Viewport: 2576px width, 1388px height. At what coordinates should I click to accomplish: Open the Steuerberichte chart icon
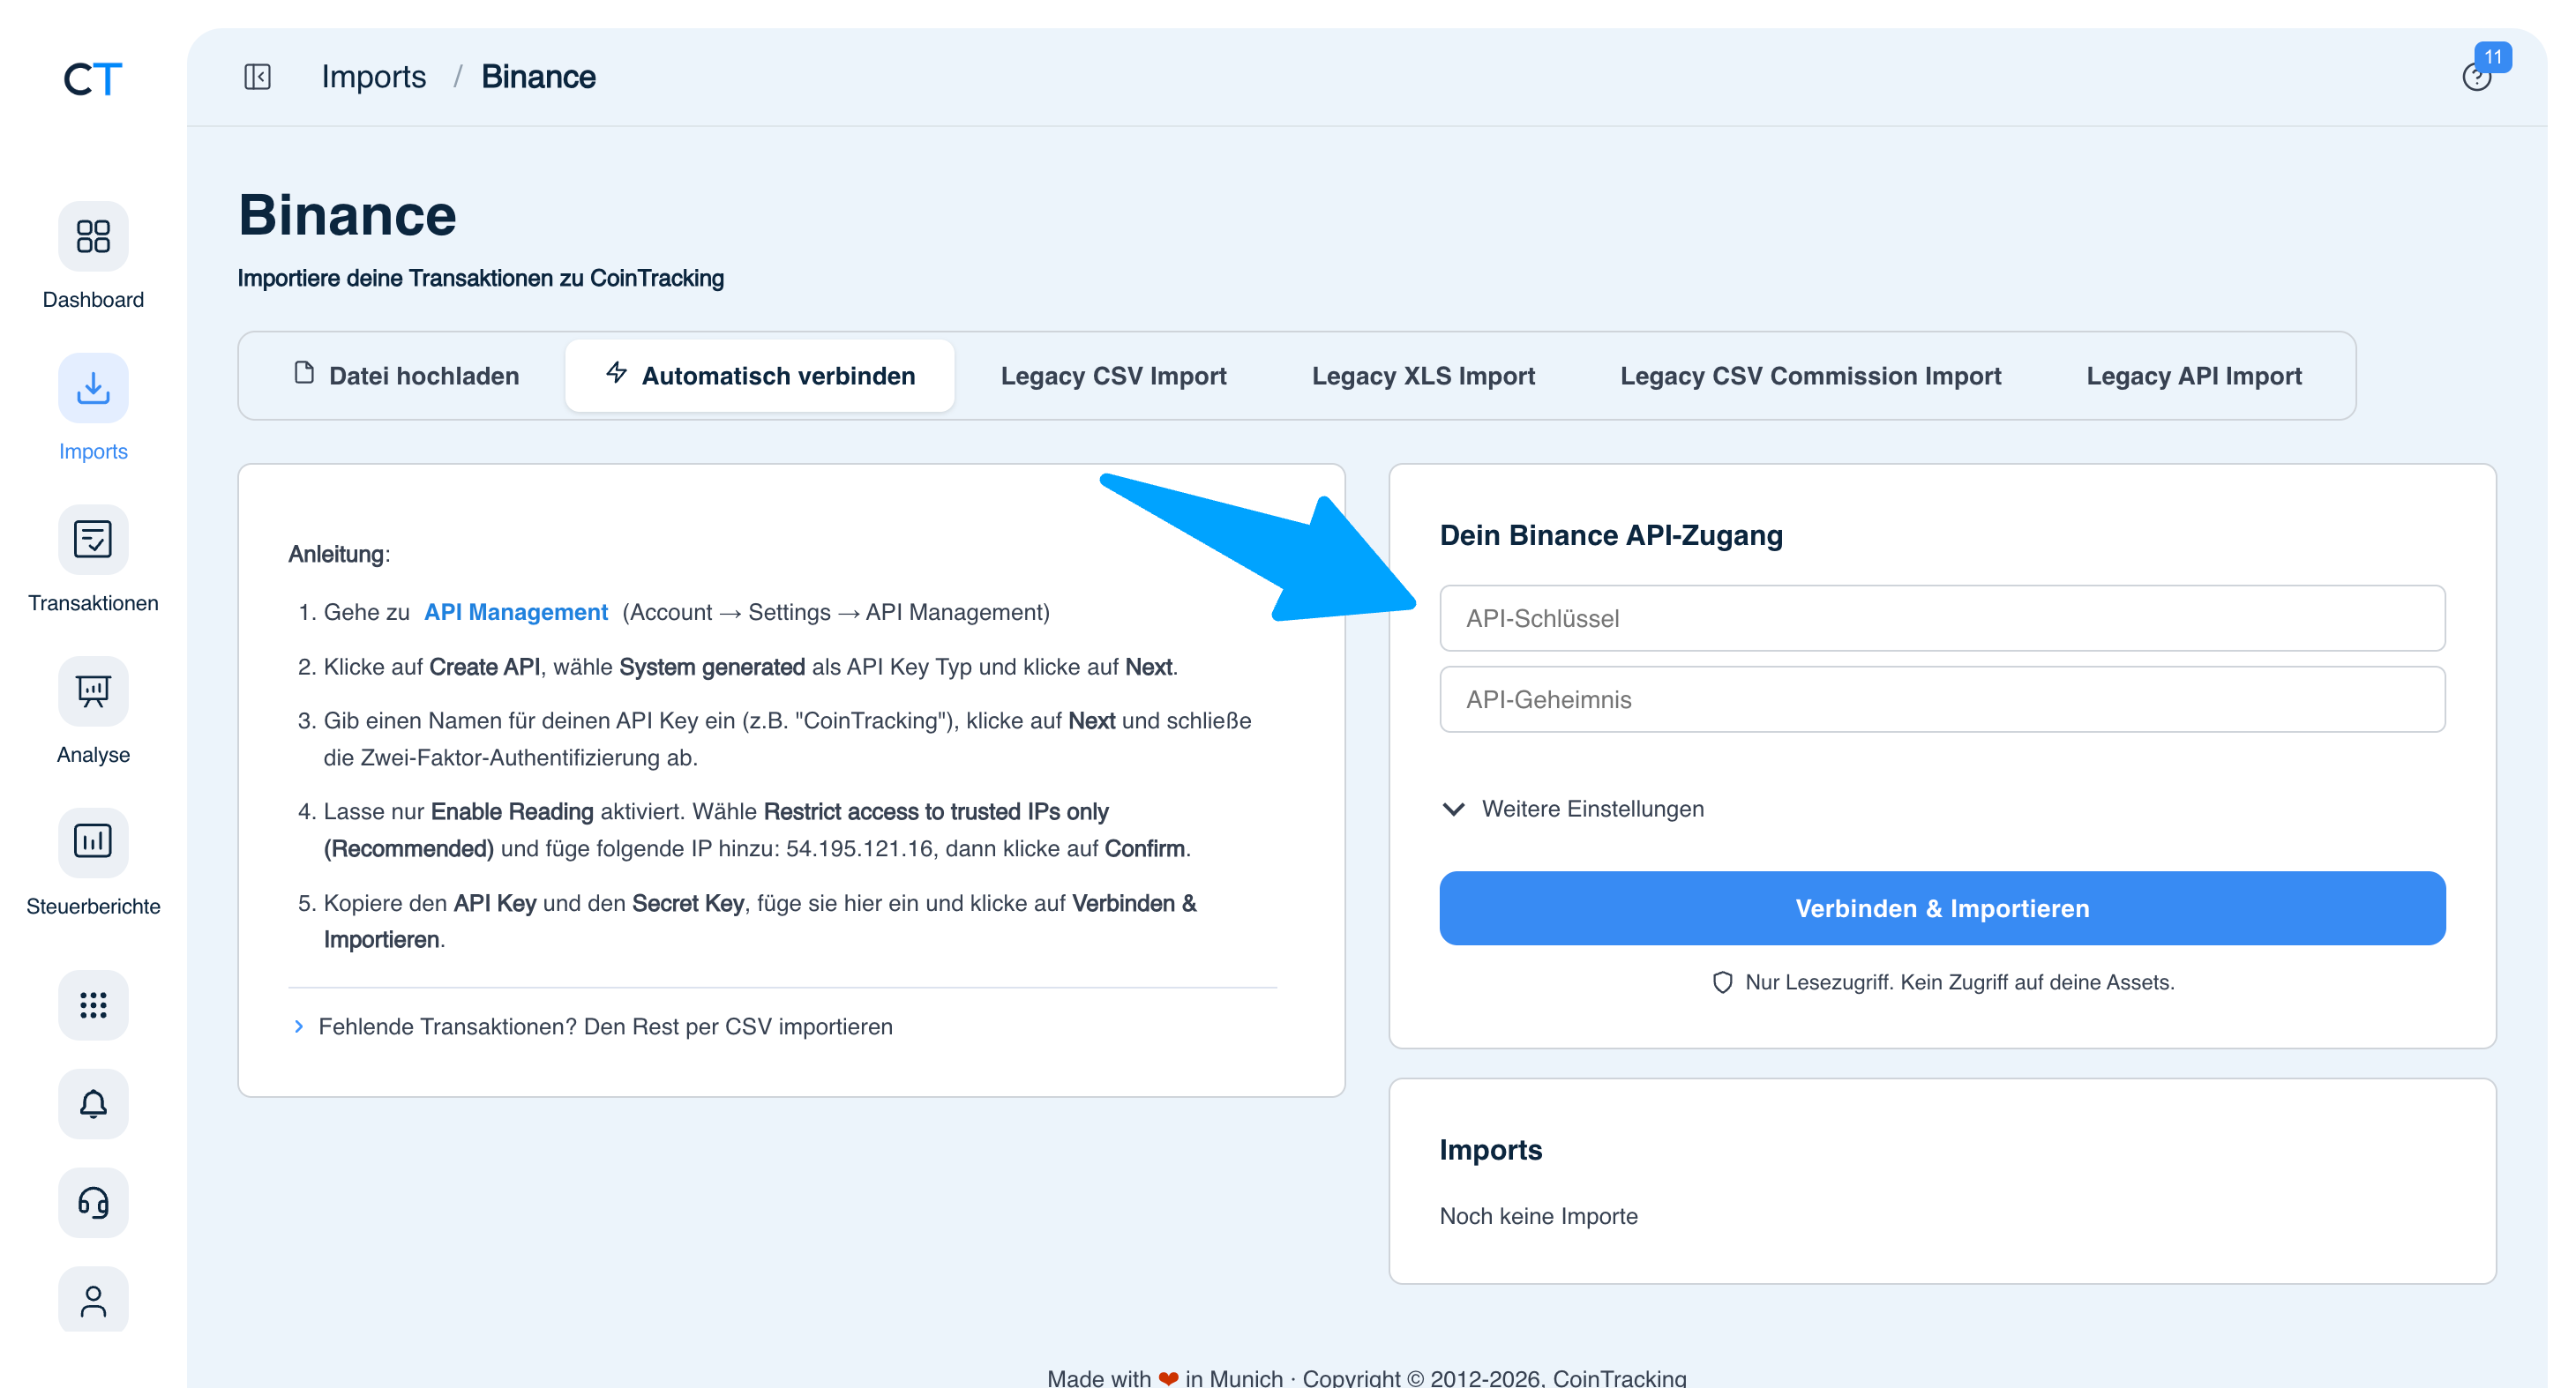[93, 842]
